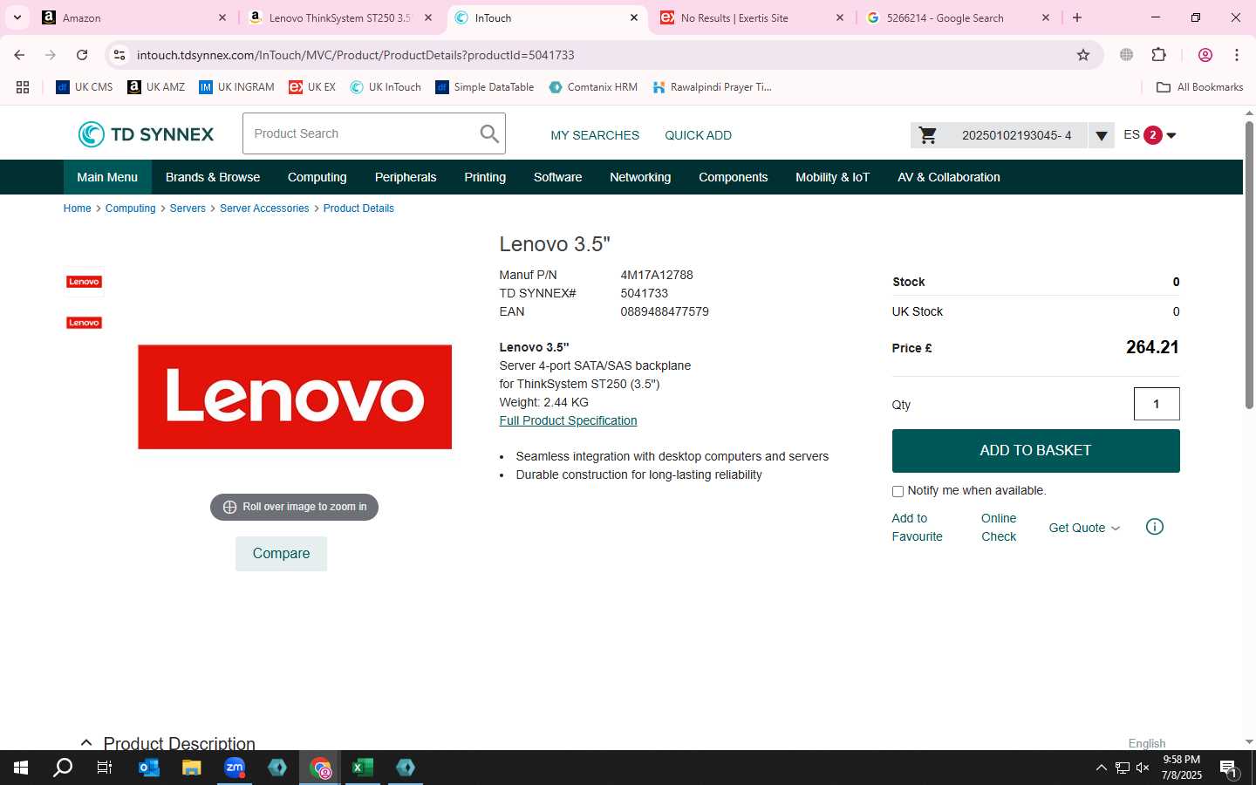This screenshot has width=1256, height=785.
Task: Reload the current page
Action: tap(82, 55)
